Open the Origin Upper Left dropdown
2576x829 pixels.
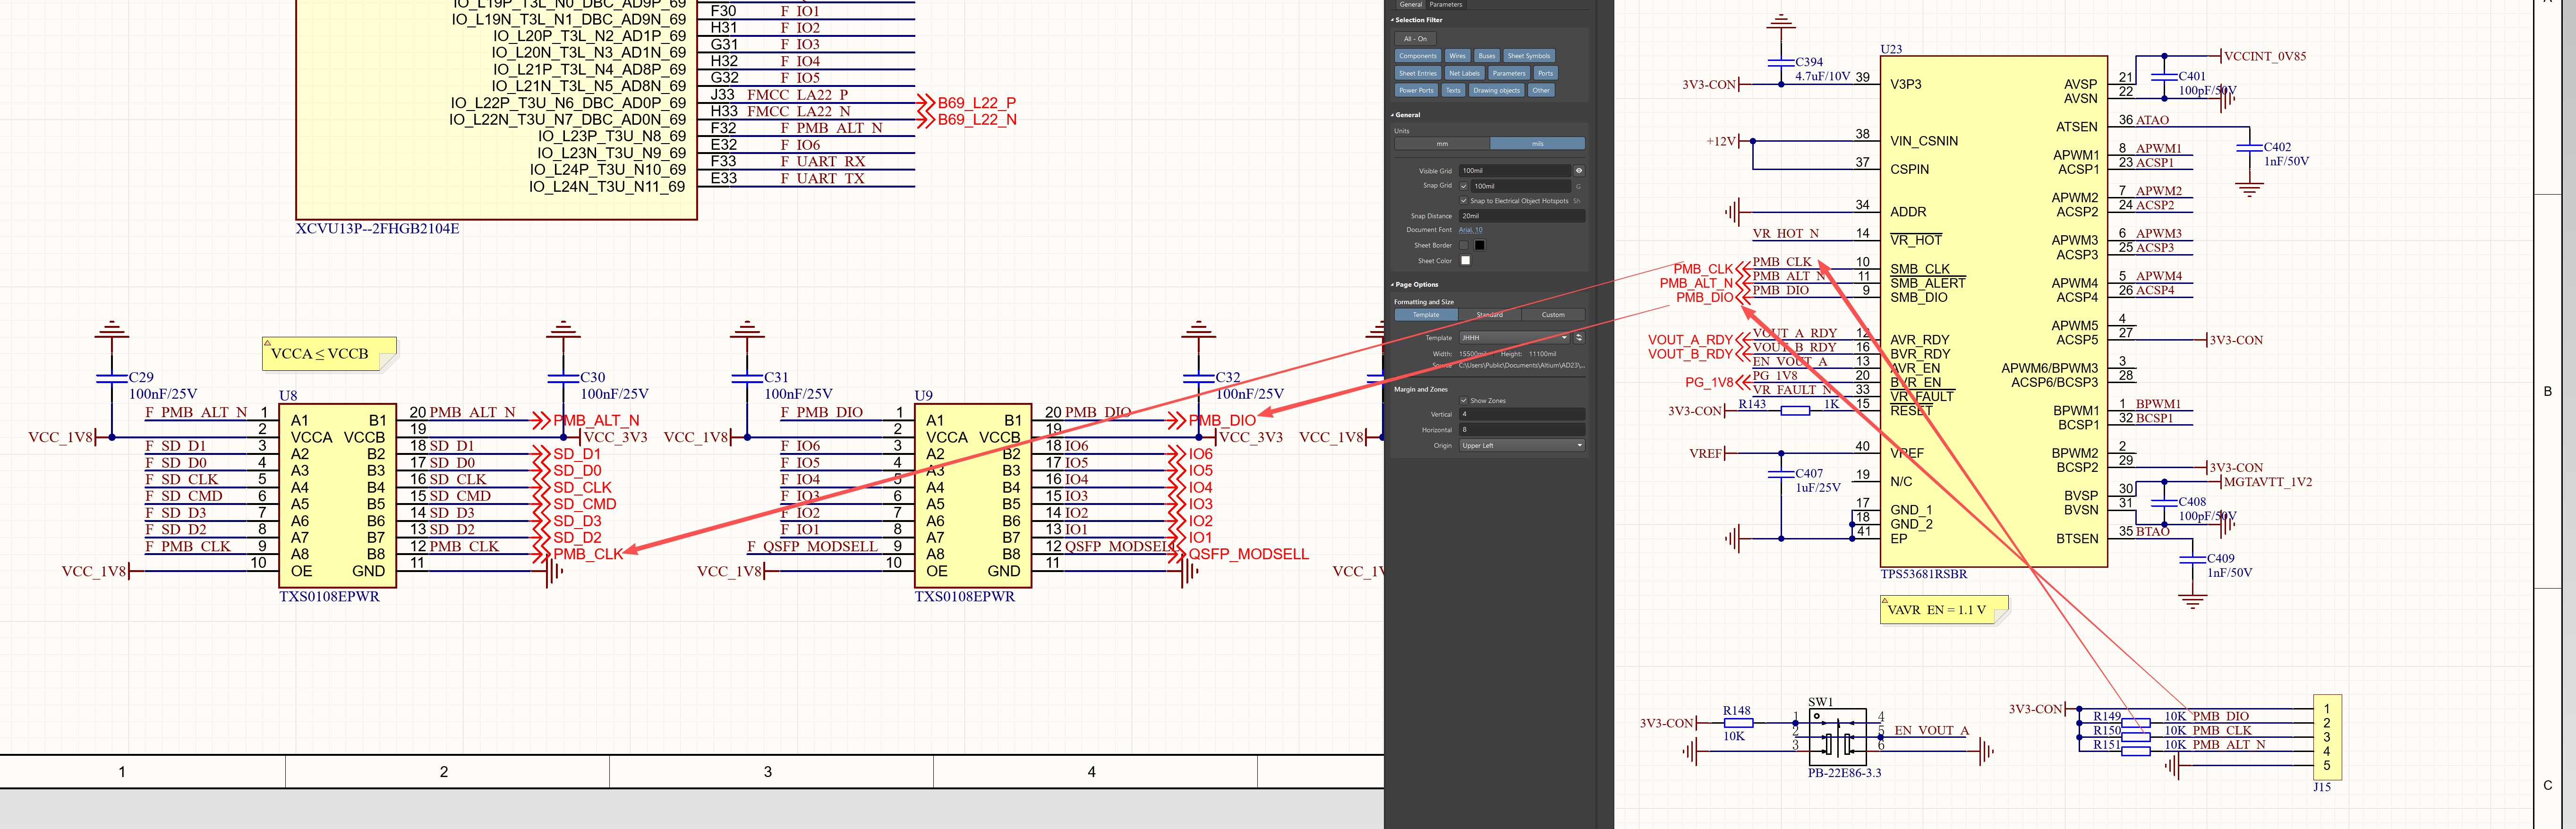[1522, 446]
